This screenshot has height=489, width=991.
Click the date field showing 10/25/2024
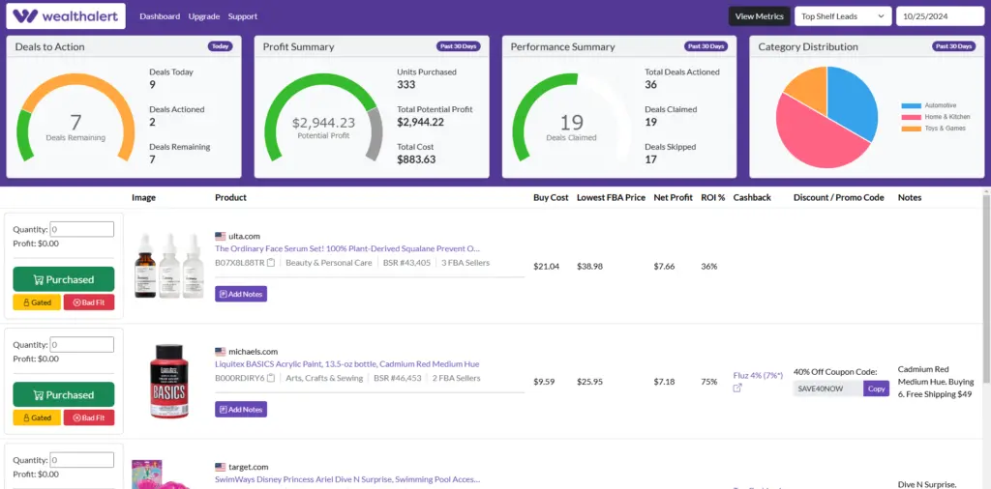tap(940, 16)
